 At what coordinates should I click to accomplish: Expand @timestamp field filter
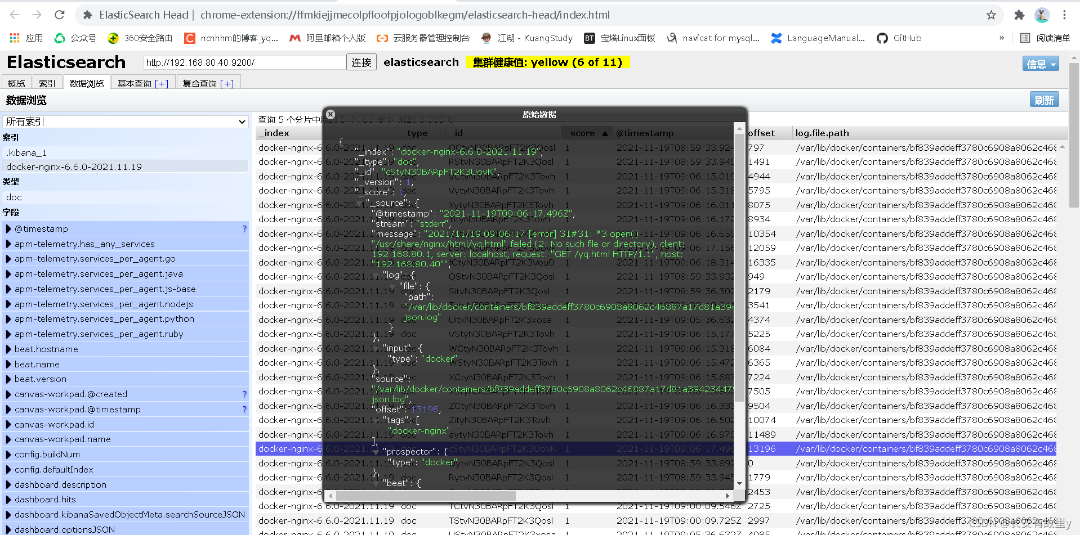pos(8,229)
